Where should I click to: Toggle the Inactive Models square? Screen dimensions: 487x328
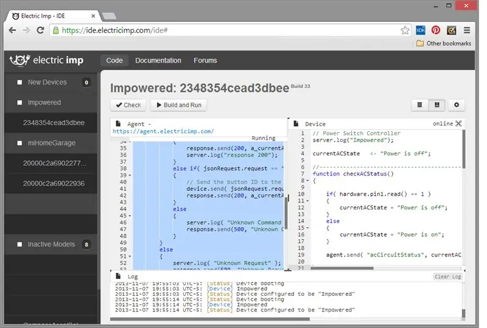[19, 245]
